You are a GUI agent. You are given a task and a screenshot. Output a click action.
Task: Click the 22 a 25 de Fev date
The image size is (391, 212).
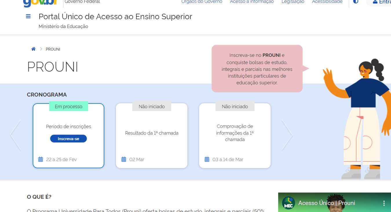[x=61, y=159]
